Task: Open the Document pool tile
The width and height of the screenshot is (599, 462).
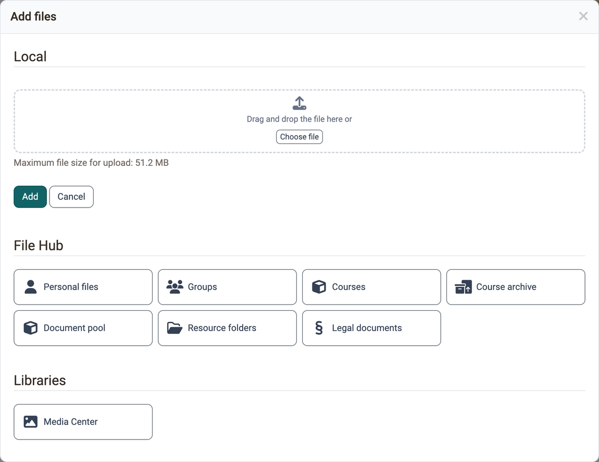Action: (x=83, y=328)
